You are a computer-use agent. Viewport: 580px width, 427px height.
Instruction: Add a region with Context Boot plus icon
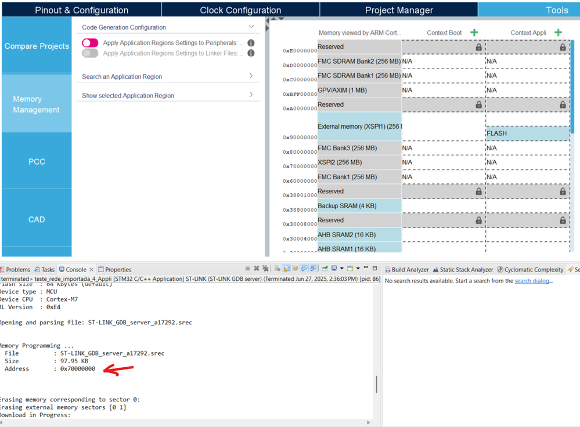click(474, 32)
